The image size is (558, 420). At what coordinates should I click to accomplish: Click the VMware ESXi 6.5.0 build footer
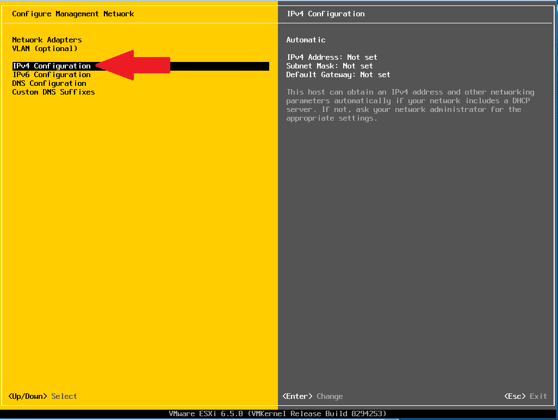coord(277,413)
